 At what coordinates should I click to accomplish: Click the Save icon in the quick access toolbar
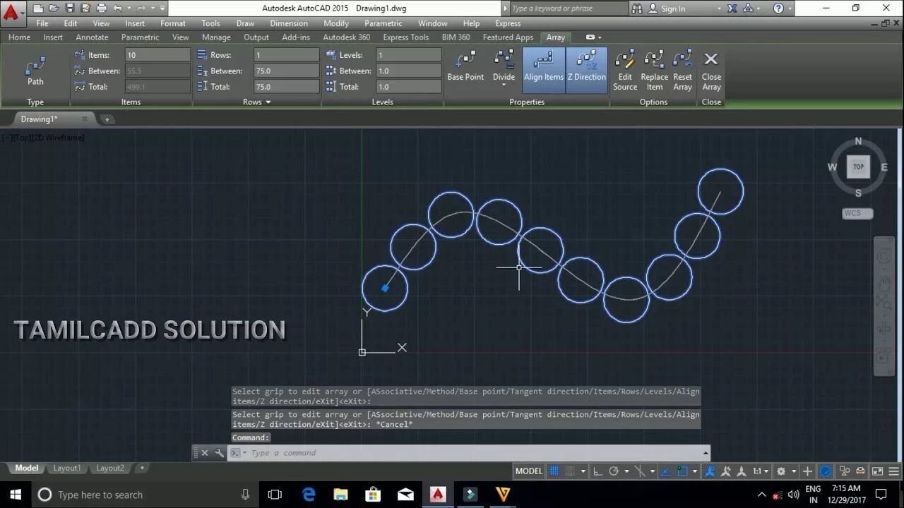tap(69, 8)
